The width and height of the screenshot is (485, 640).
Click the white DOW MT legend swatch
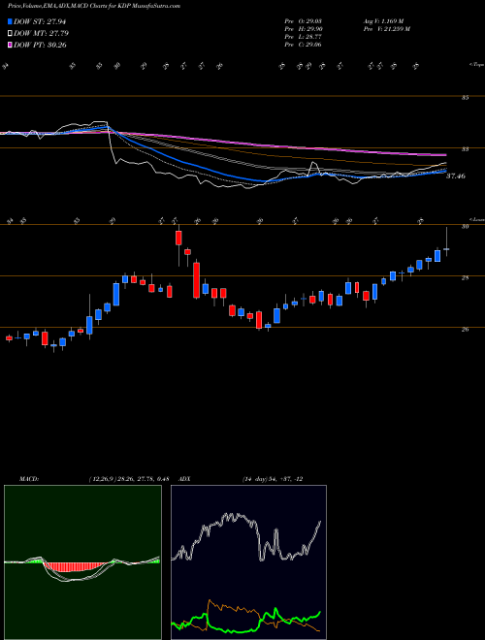click(10, 33)
